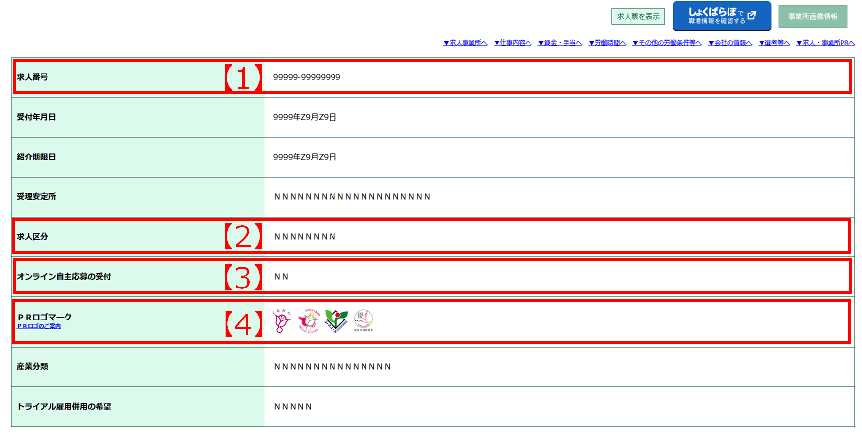
Task: Click the オンライン自主応募の受付 value NN
Action: click(281, 276)
